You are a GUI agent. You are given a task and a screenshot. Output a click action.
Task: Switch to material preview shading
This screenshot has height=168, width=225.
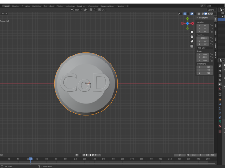pyautogui.click(x=209, y=14)
